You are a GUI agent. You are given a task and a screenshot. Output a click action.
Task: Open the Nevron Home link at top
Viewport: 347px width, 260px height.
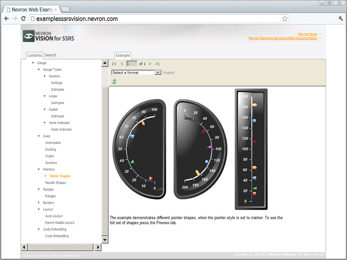pyautogui.click(x=308, y=34)
